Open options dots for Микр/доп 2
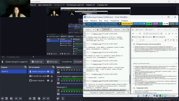The width and height of the screenshot is (179, 101). point(58,90)
